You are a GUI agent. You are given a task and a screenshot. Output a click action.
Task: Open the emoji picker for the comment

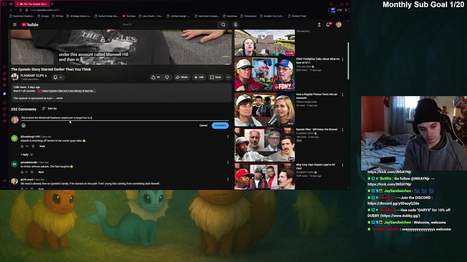[x=23, y=126]
